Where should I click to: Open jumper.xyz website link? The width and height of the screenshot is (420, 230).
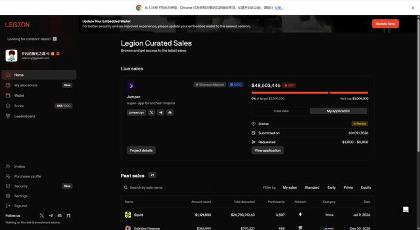point(136,113)
